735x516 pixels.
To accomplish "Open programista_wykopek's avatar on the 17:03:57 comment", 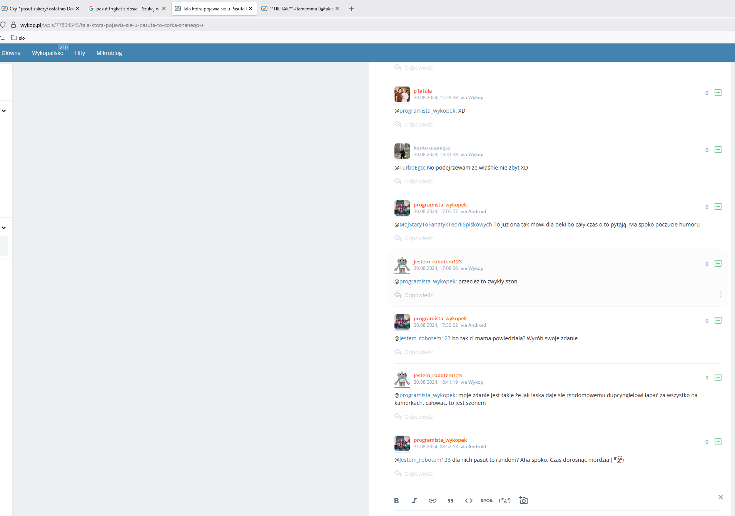I will (x=402, y=208).
